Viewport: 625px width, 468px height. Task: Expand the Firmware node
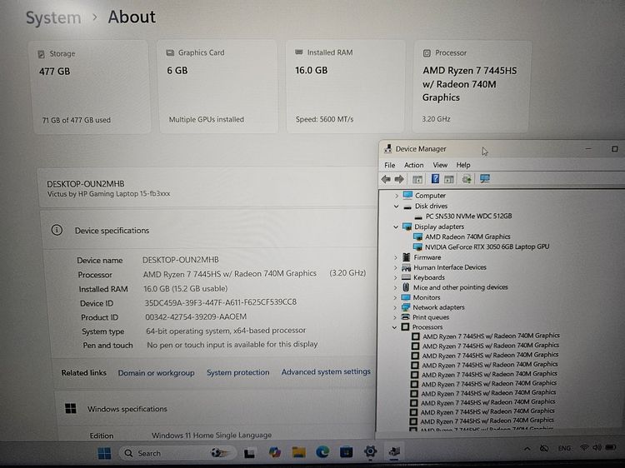395,257
